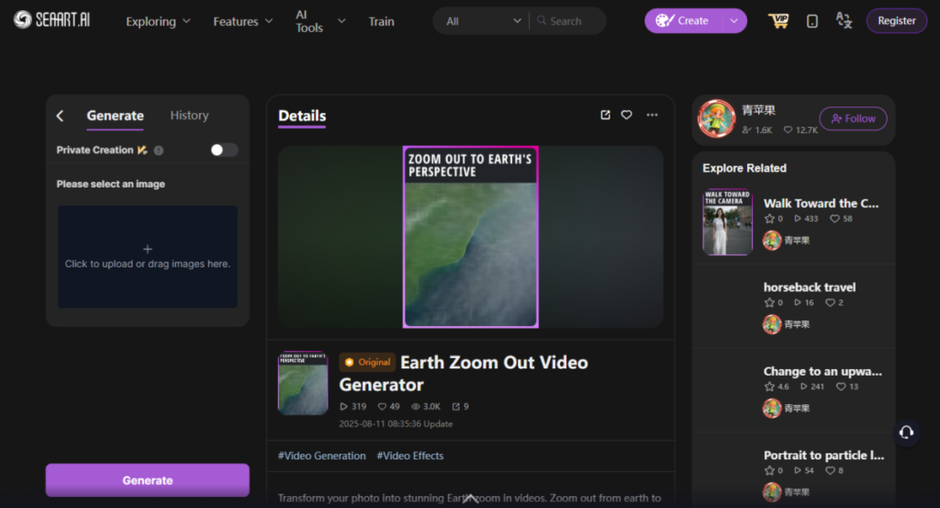Image resolution: width=940 pixels, height=508 pixels.
Task: Click the share icon in Details header
Action: pos(605,115)
